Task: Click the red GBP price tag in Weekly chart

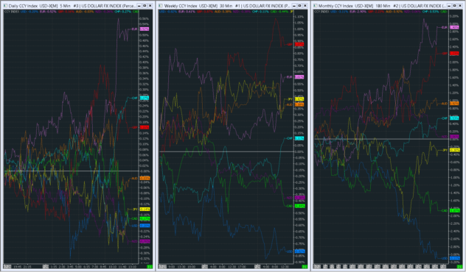Action: click(299, 44)
